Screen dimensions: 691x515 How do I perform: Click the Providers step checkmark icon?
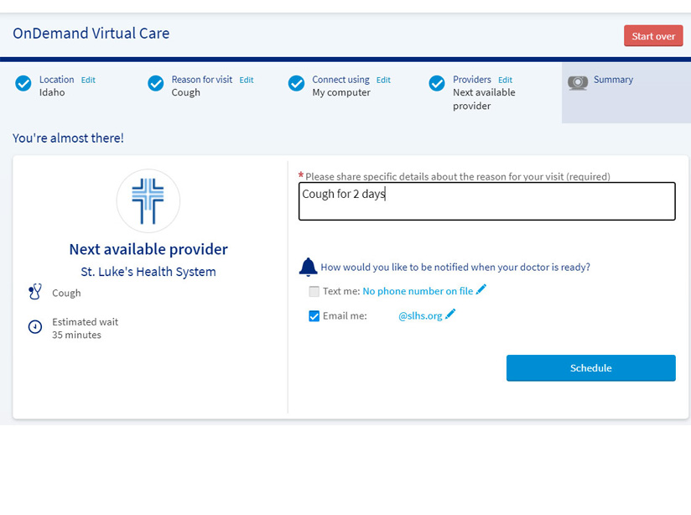pos(437,83)
